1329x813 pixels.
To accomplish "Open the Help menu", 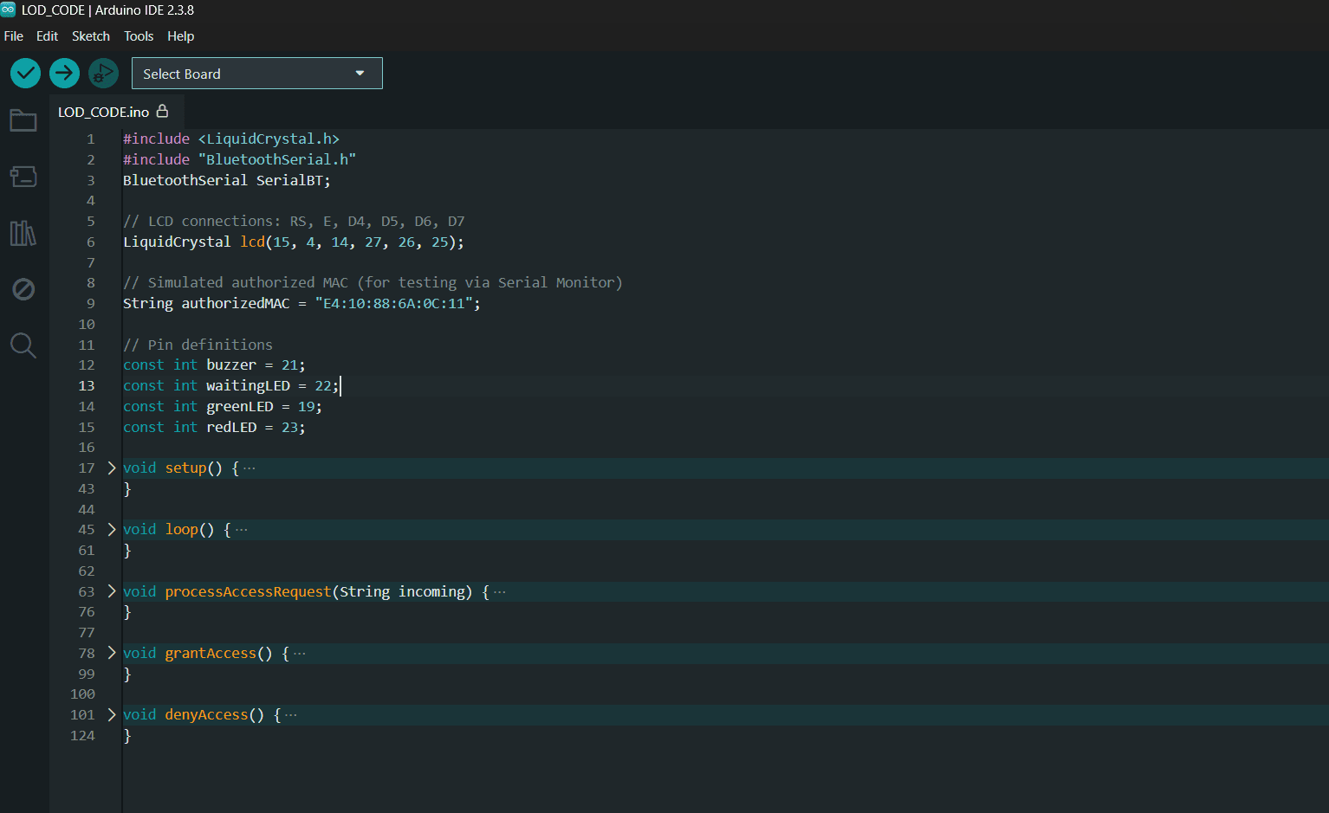I will click(180, 36).
